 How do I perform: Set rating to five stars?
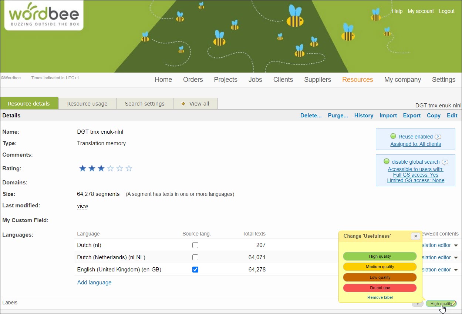point(129,168)
